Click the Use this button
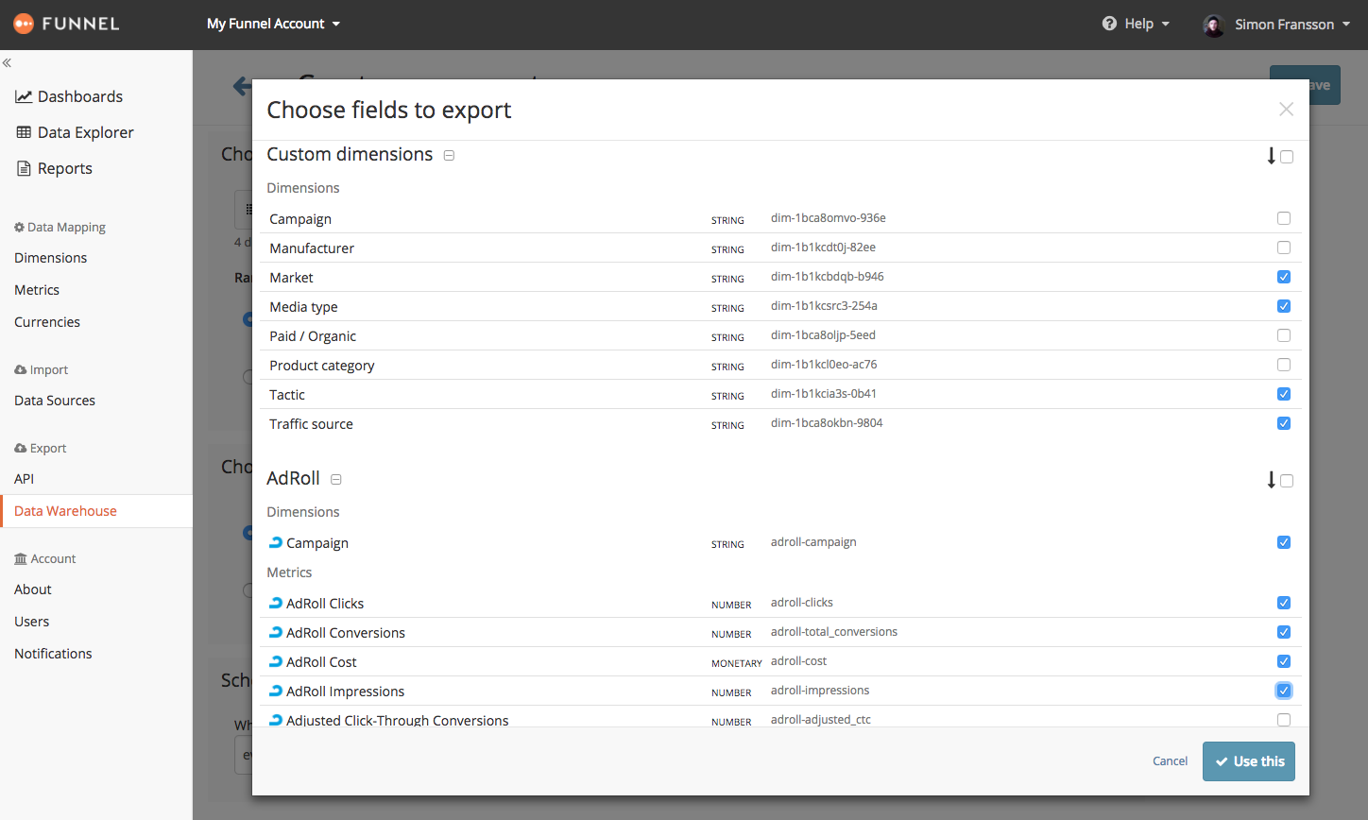 click(1248, 761)
